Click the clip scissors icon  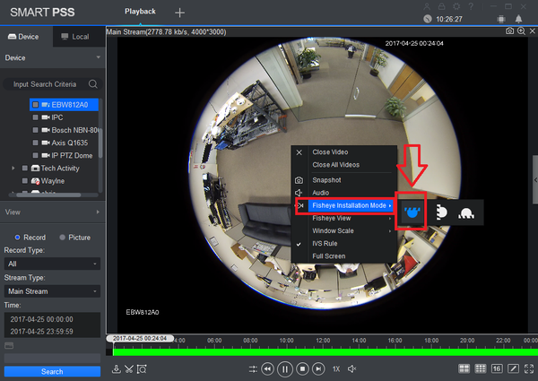[129, 368]
